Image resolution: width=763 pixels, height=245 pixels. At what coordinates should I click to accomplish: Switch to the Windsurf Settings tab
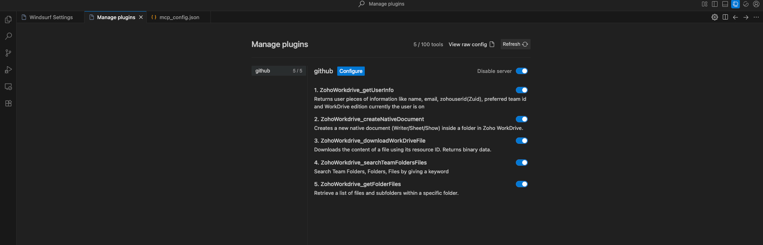[x=51, y=17]
